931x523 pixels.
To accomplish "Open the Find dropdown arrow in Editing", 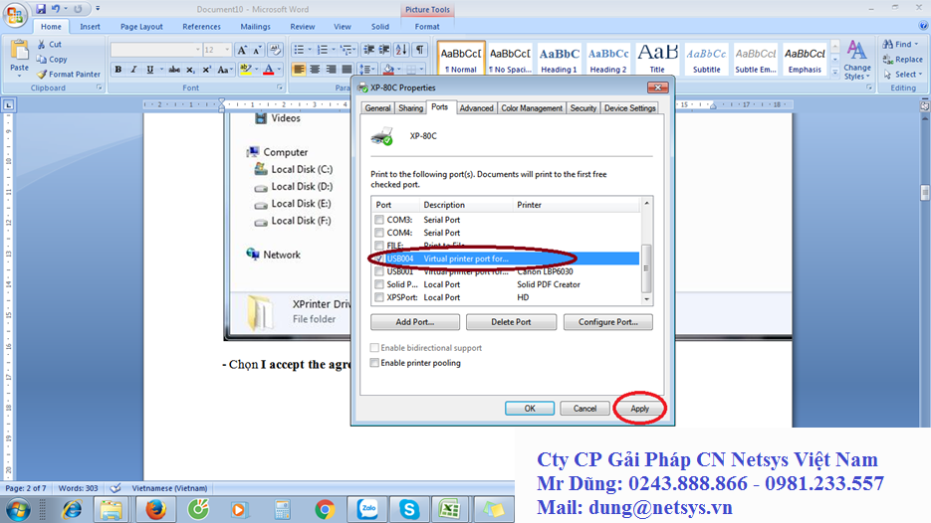I will [x=917, y=45].
